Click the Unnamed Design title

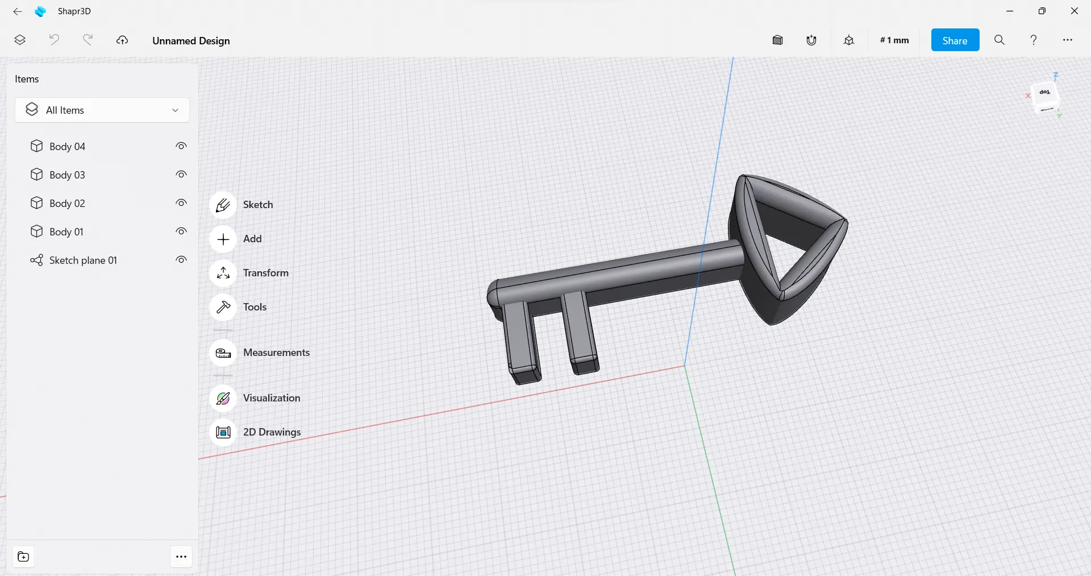(191, 41)
